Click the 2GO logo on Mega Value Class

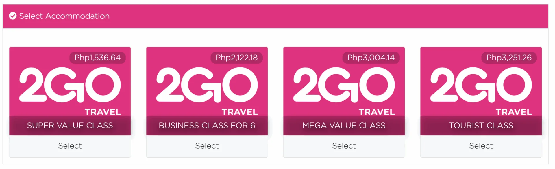point(344,85)
